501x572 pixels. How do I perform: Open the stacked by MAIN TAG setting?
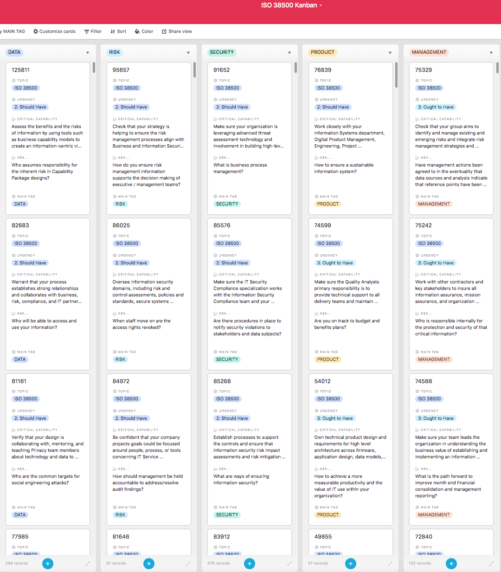click(13, 32)
